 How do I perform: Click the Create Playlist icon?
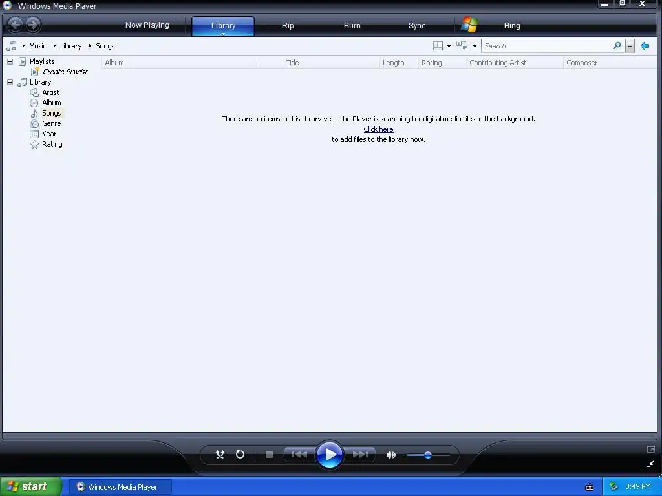click(35, 71)
